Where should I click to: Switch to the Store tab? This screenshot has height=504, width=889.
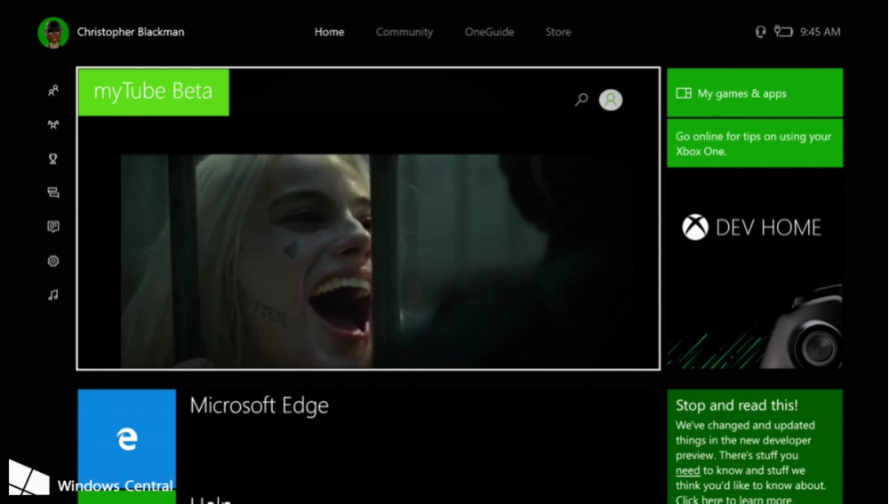[558, 32]
